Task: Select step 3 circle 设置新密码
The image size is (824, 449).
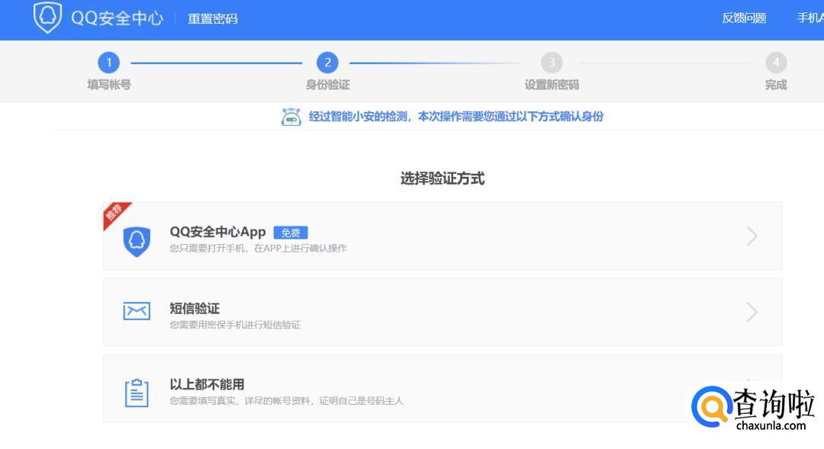Action: tap(552, 63)
